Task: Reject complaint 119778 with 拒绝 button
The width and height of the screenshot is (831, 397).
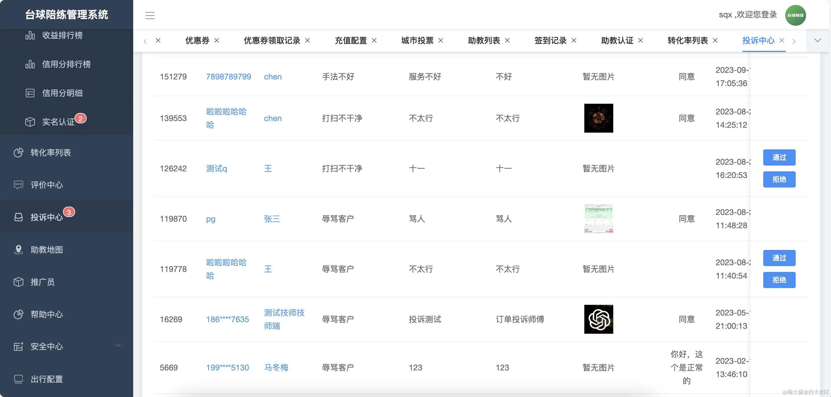Action: tap(779, 280)
